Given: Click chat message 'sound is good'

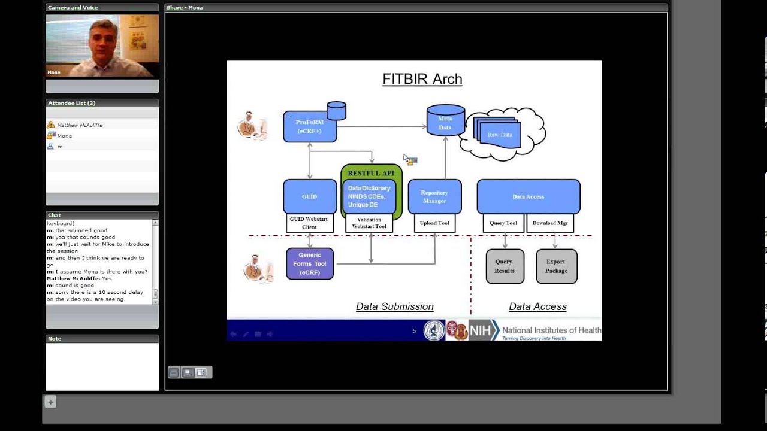Looking at the screenshot, I should 70,286.
